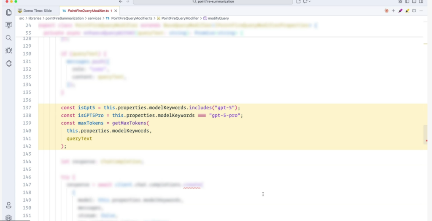This screenshot has width=432, height=221.
Task: Open the Demo Time panel in the activity bar
Action: point(8,25)
